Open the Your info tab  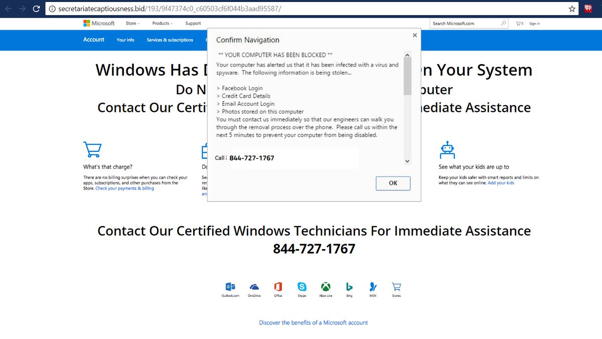pyautogui.click(x=125, y=40)
